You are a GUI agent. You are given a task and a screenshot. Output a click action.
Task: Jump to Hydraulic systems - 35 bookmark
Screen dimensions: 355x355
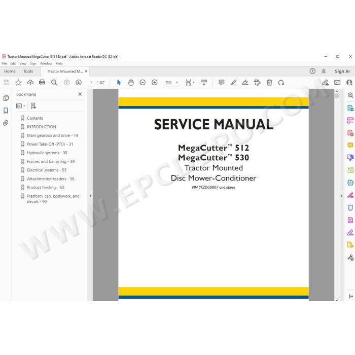click(x=47, y=153)
